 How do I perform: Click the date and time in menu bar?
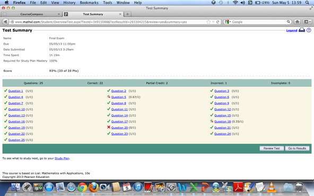(x=286, y=3)
